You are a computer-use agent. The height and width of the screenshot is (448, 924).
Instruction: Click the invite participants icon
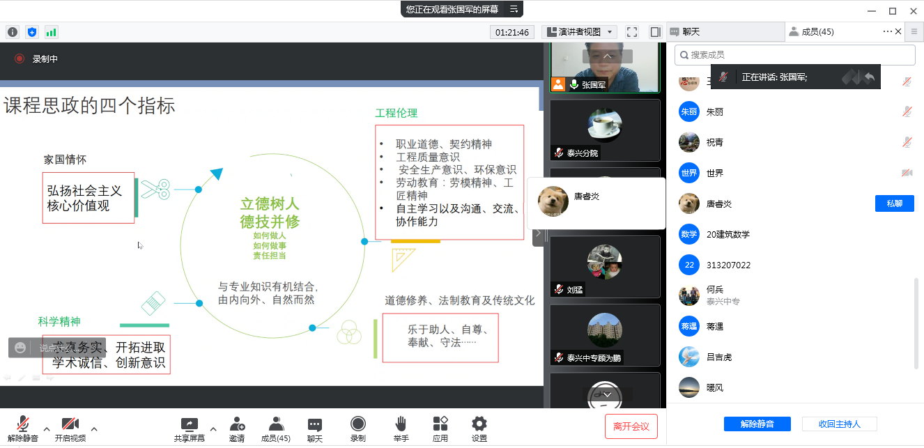click(237, 429)
